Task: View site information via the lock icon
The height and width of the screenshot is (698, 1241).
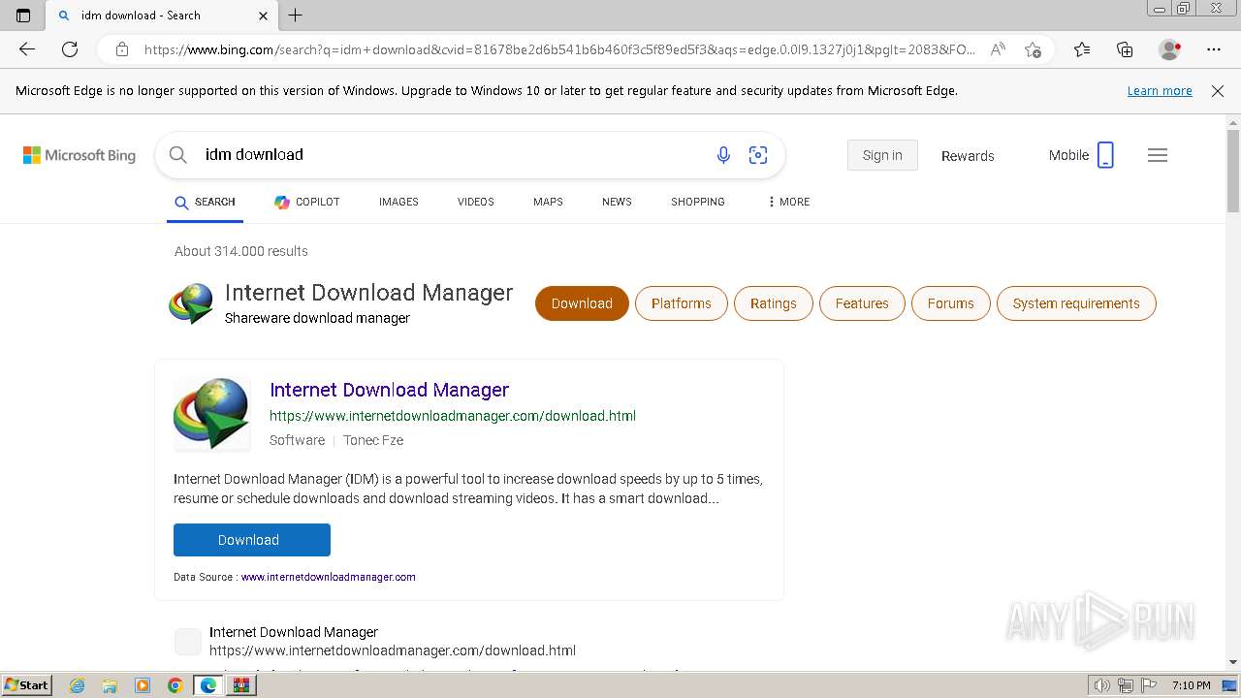Action: (x=122, y=49)
